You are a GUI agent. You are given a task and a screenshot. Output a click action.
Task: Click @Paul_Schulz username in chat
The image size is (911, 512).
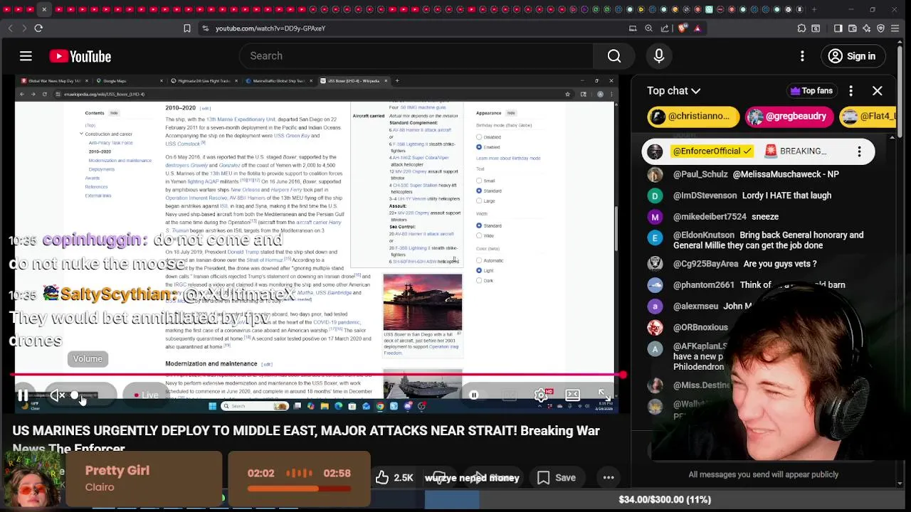700,174
